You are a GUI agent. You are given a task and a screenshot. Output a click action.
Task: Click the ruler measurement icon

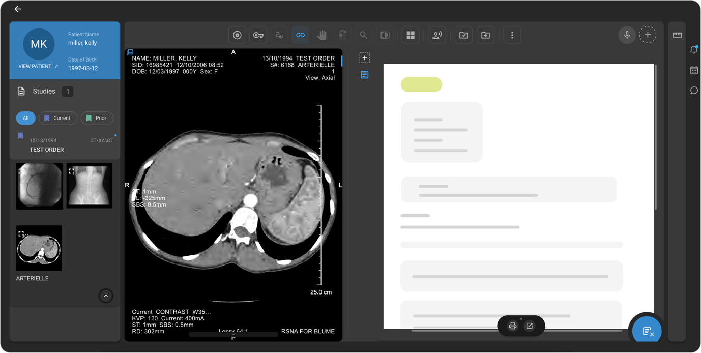coord(677,35)
